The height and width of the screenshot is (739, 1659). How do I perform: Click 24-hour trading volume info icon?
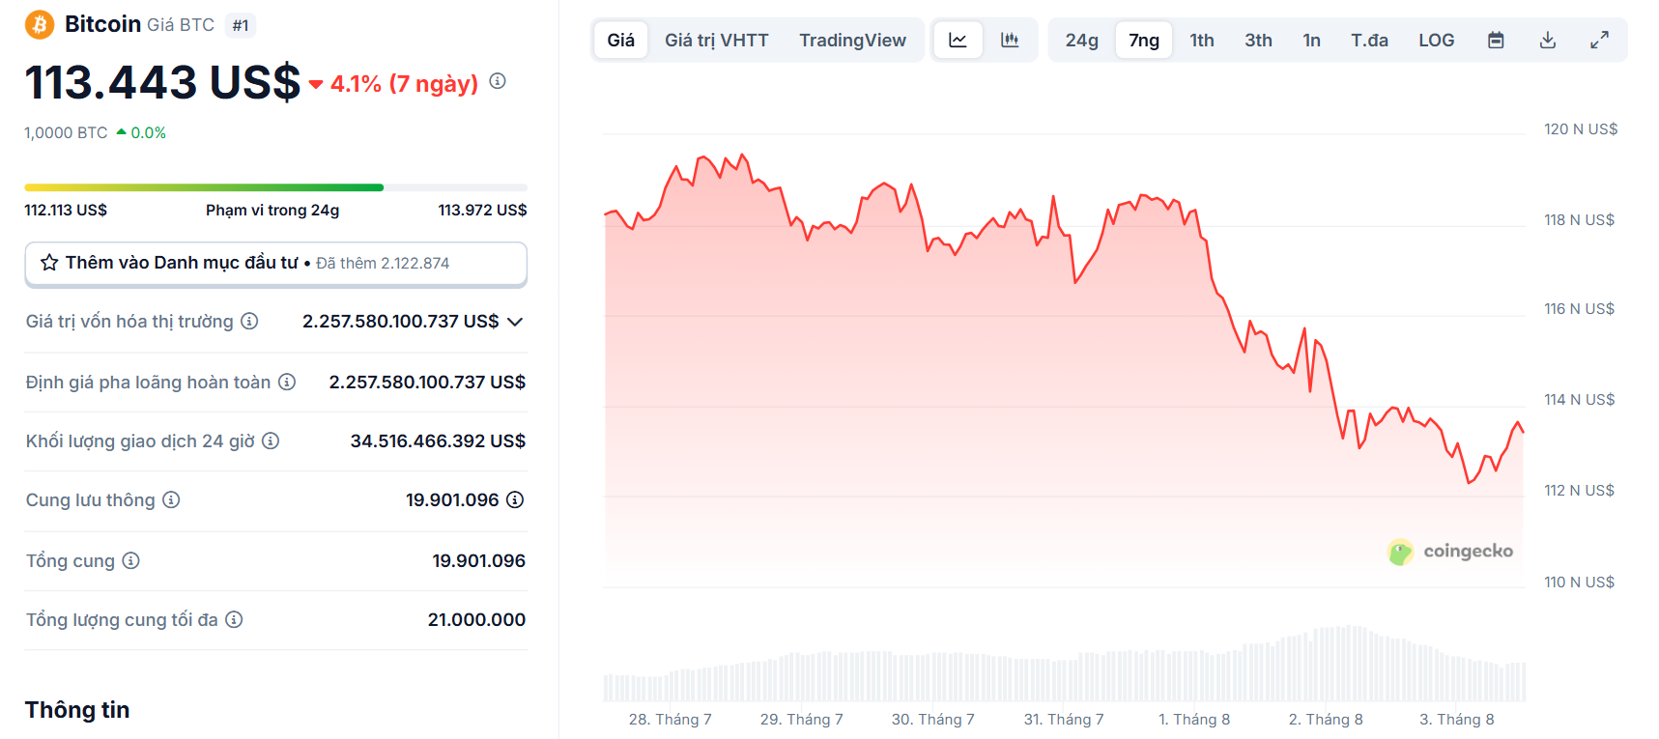click(271, 441)
